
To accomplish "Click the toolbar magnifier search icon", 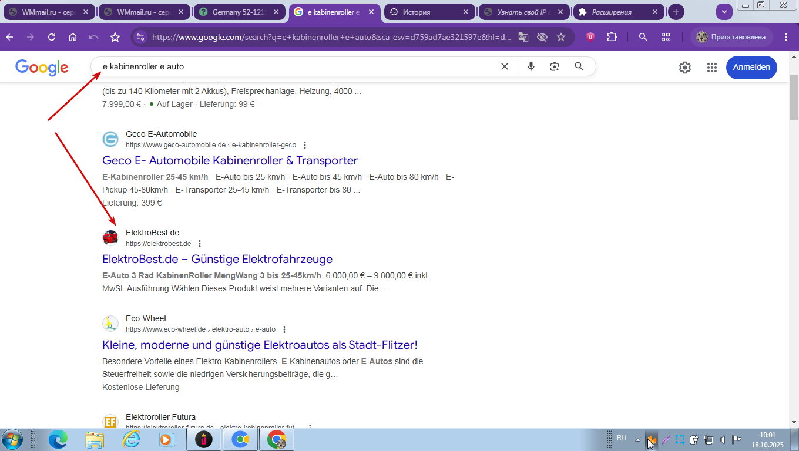I will click(x=643, y=37).
